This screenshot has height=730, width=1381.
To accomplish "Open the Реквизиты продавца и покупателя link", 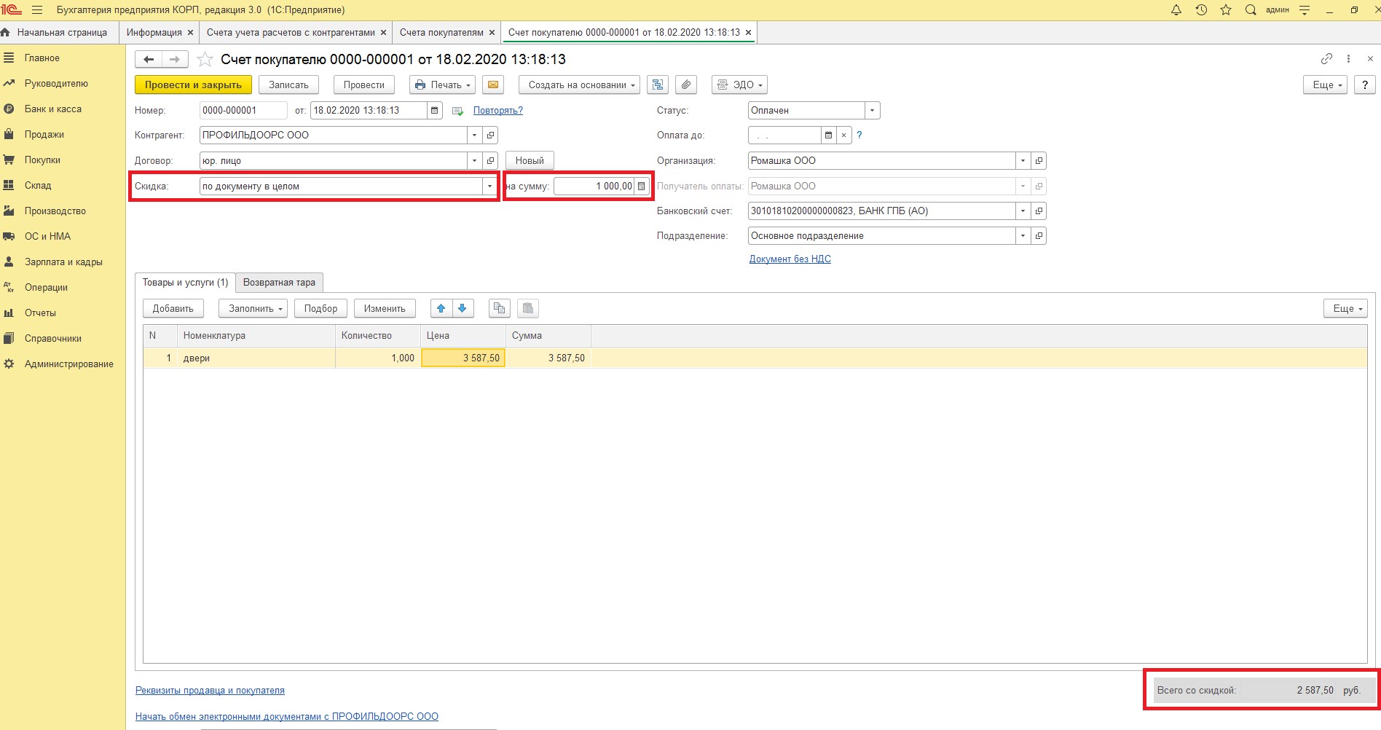I will [x=210, y=690].
